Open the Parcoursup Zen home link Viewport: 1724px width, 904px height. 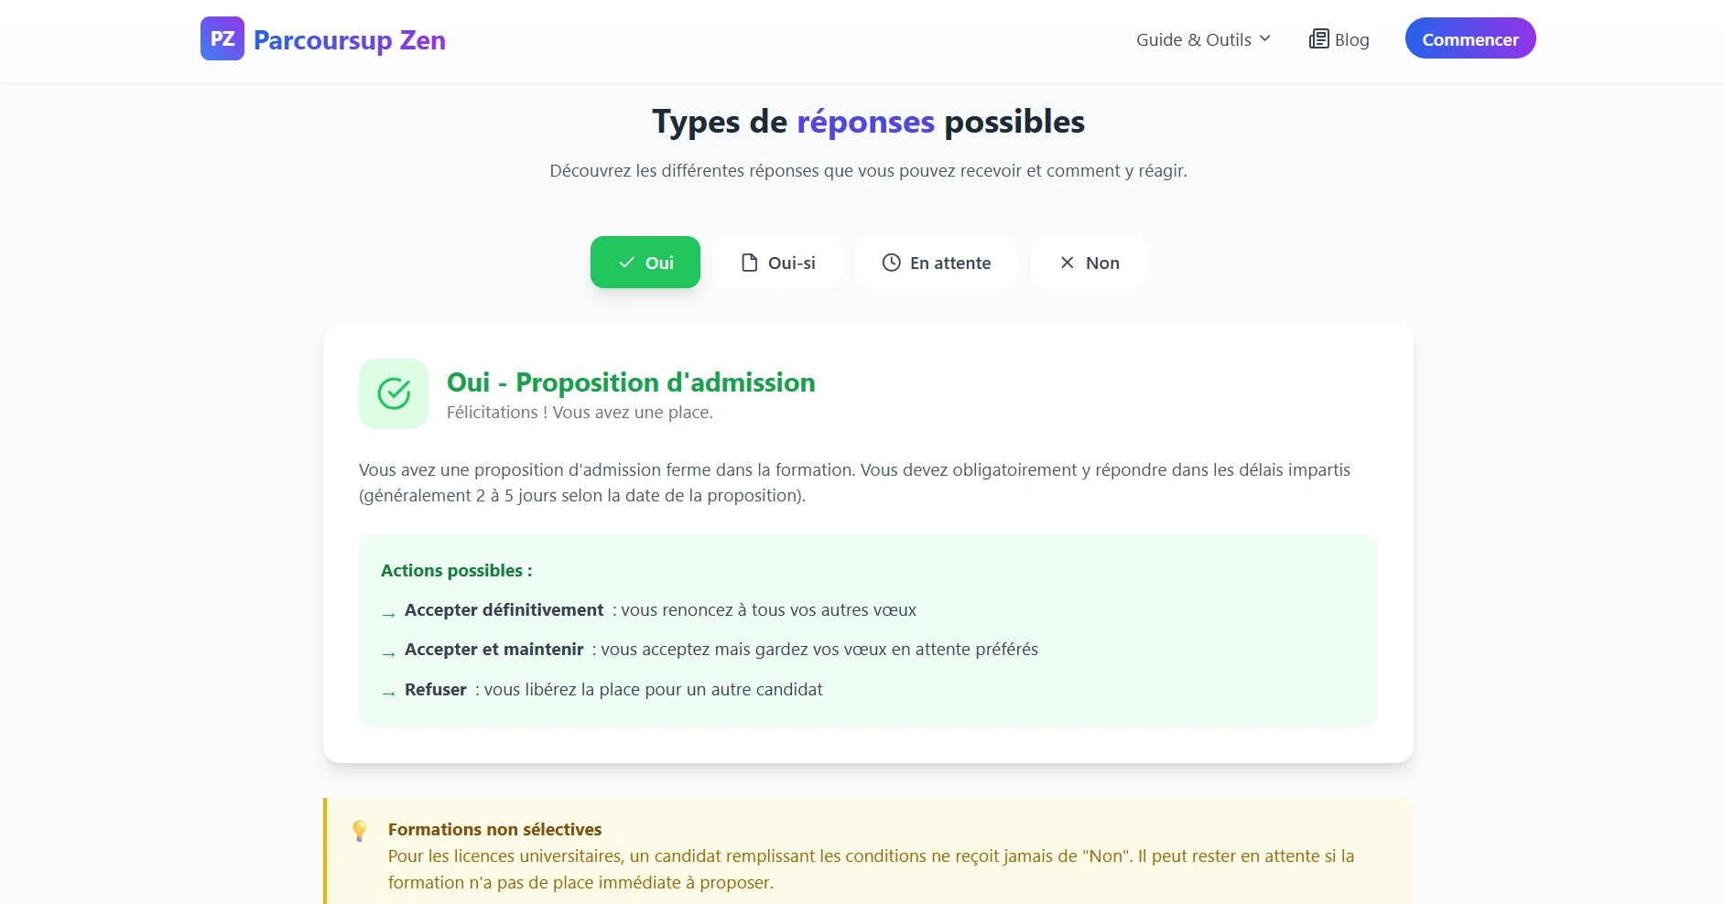323,39
